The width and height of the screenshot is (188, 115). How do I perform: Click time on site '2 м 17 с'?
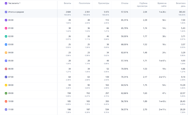click(x=162, y=77)
